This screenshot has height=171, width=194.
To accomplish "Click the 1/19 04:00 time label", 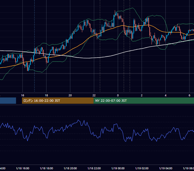I will (x=166, y=168).
